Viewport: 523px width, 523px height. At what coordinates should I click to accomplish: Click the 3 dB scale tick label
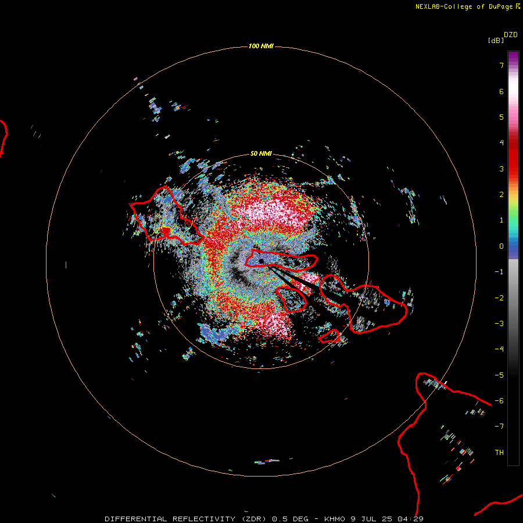click(x=501, y=169)
